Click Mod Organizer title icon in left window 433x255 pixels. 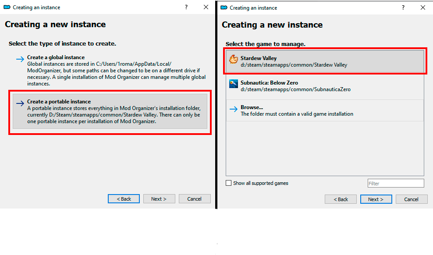coord(7,7)
